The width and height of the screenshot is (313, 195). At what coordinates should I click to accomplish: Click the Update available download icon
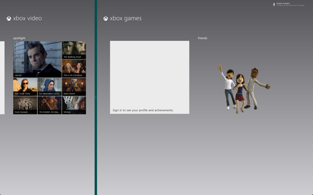[274, 4]
